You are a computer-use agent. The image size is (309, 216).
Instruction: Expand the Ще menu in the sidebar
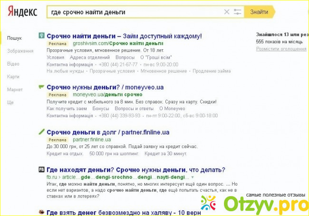(10, 102)
